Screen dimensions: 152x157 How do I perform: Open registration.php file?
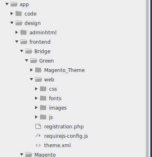coord(64,127)
